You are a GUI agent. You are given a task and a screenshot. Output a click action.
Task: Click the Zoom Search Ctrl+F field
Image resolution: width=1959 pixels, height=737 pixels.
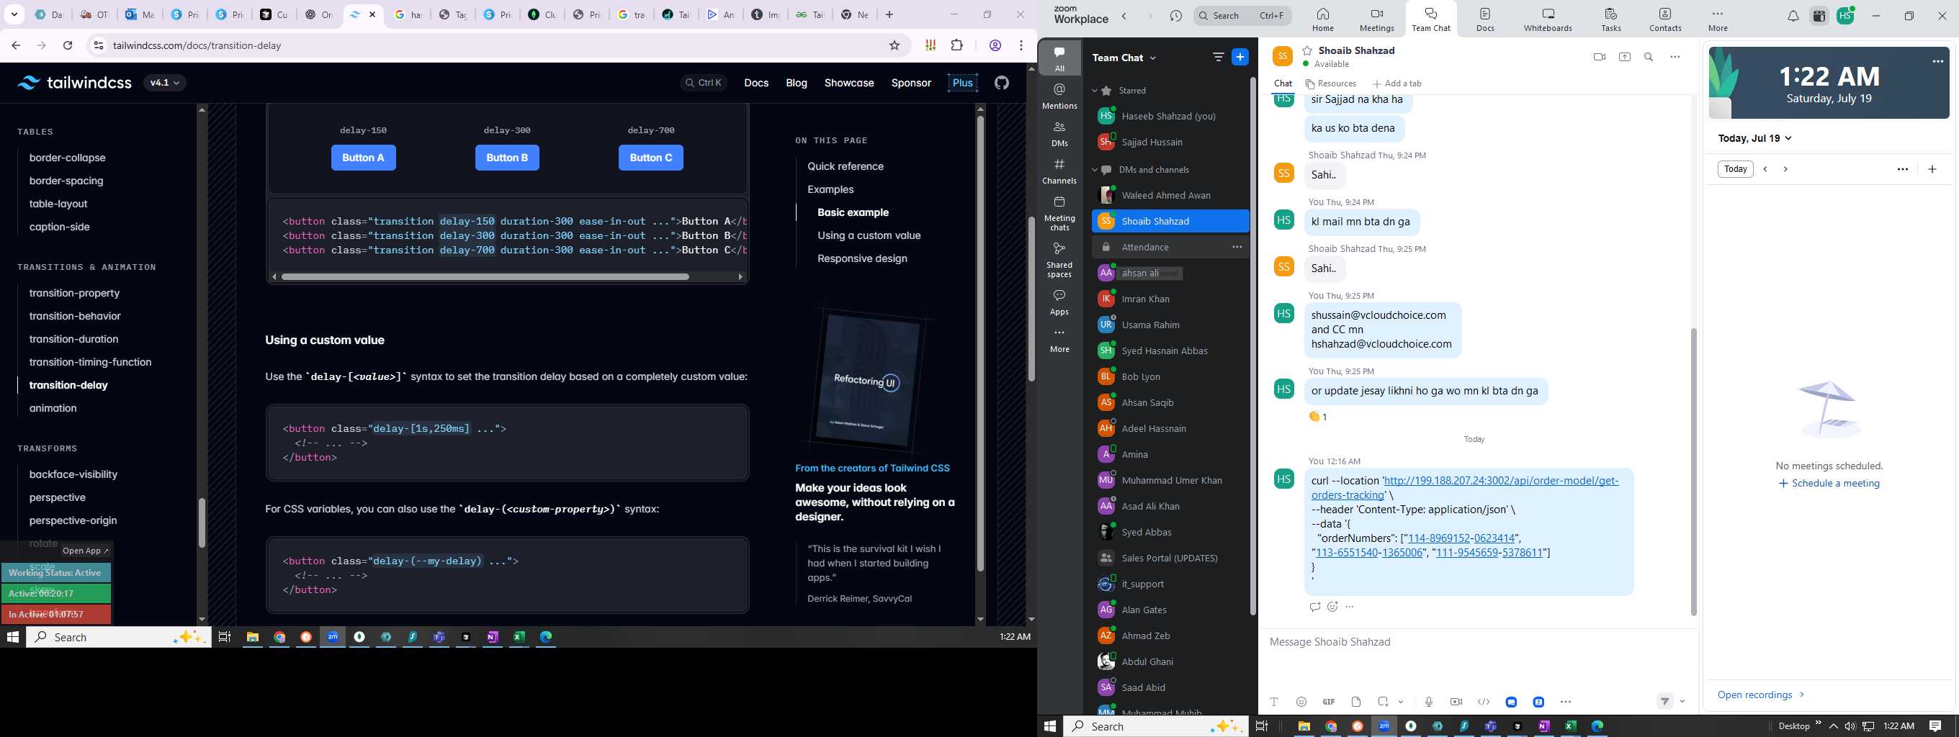pos(1242,16)
